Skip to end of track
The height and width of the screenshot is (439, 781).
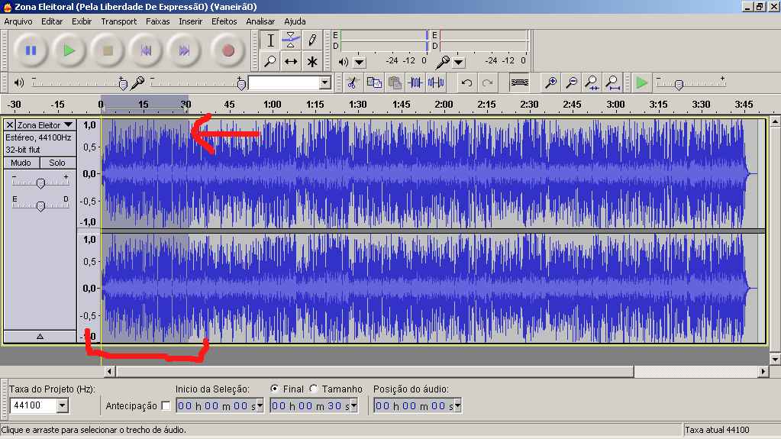[184, 50]
